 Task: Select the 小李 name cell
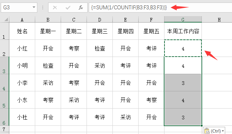(x=22, y=83)
